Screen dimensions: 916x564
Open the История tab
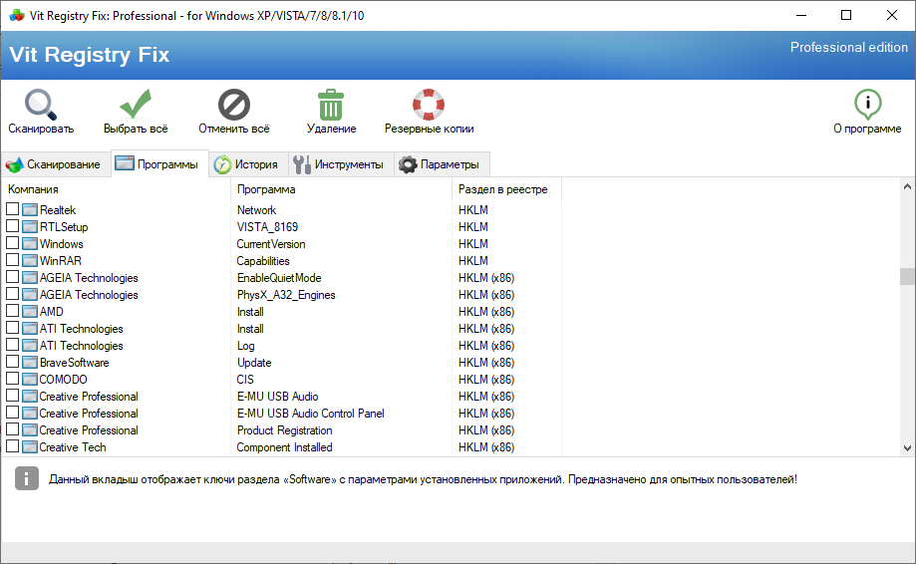(x=249, y=164)
